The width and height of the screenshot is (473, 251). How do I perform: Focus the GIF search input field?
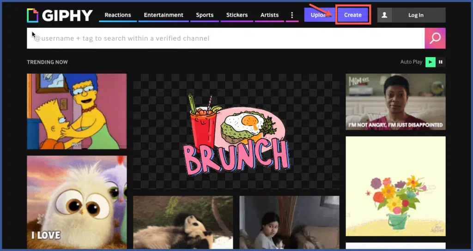[x=226, y=38]
